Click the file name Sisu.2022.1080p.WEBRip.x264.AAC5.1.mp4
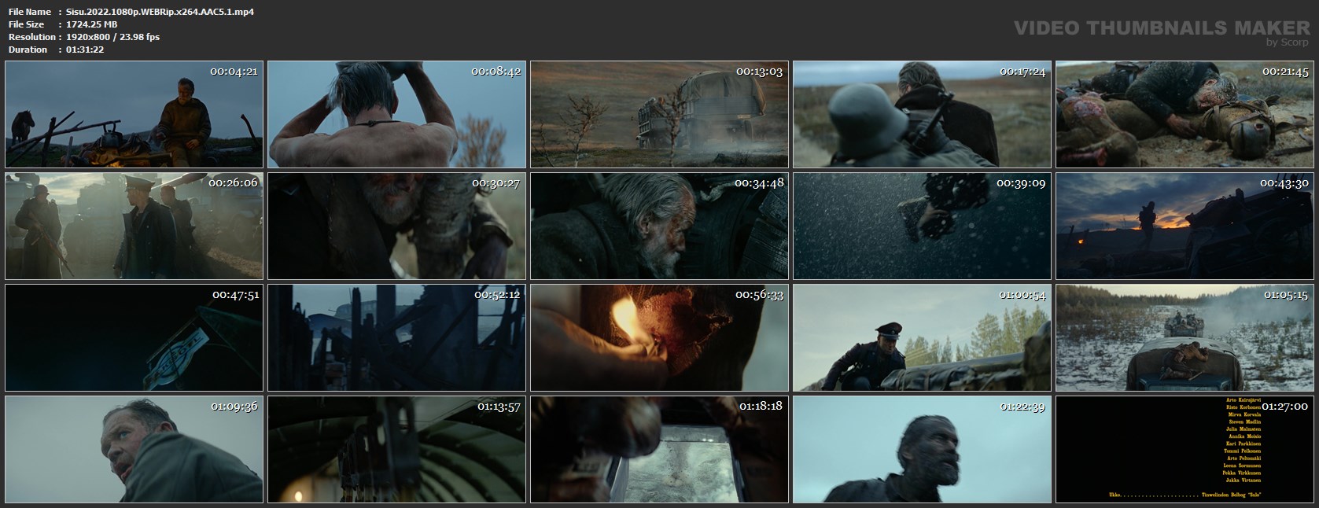Image resolution: width=1319 pixels, height=508 pixels. [x=160, y=12]
